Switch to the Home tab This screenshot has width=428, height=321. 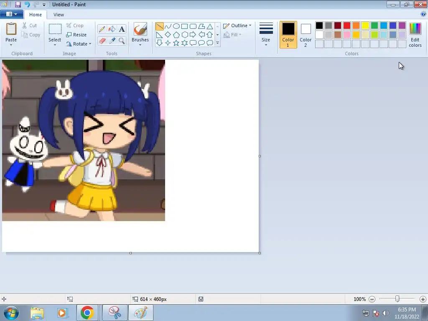36,15
